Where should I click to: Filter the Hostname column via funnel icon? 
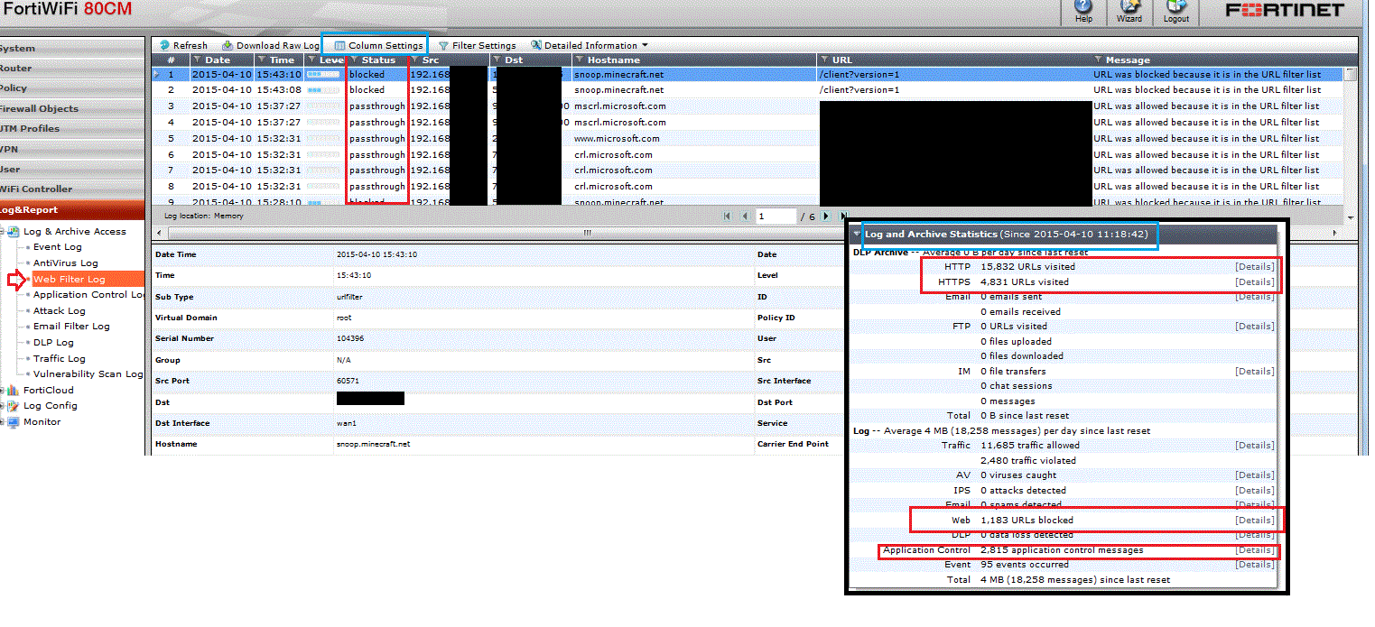click(x=580, y=60)
